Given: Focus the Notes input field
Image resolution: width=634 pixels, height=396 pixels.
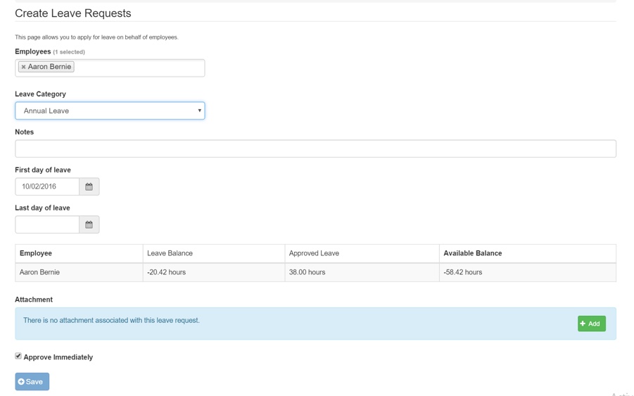Looking at the screenshot, I should [315, 148].
